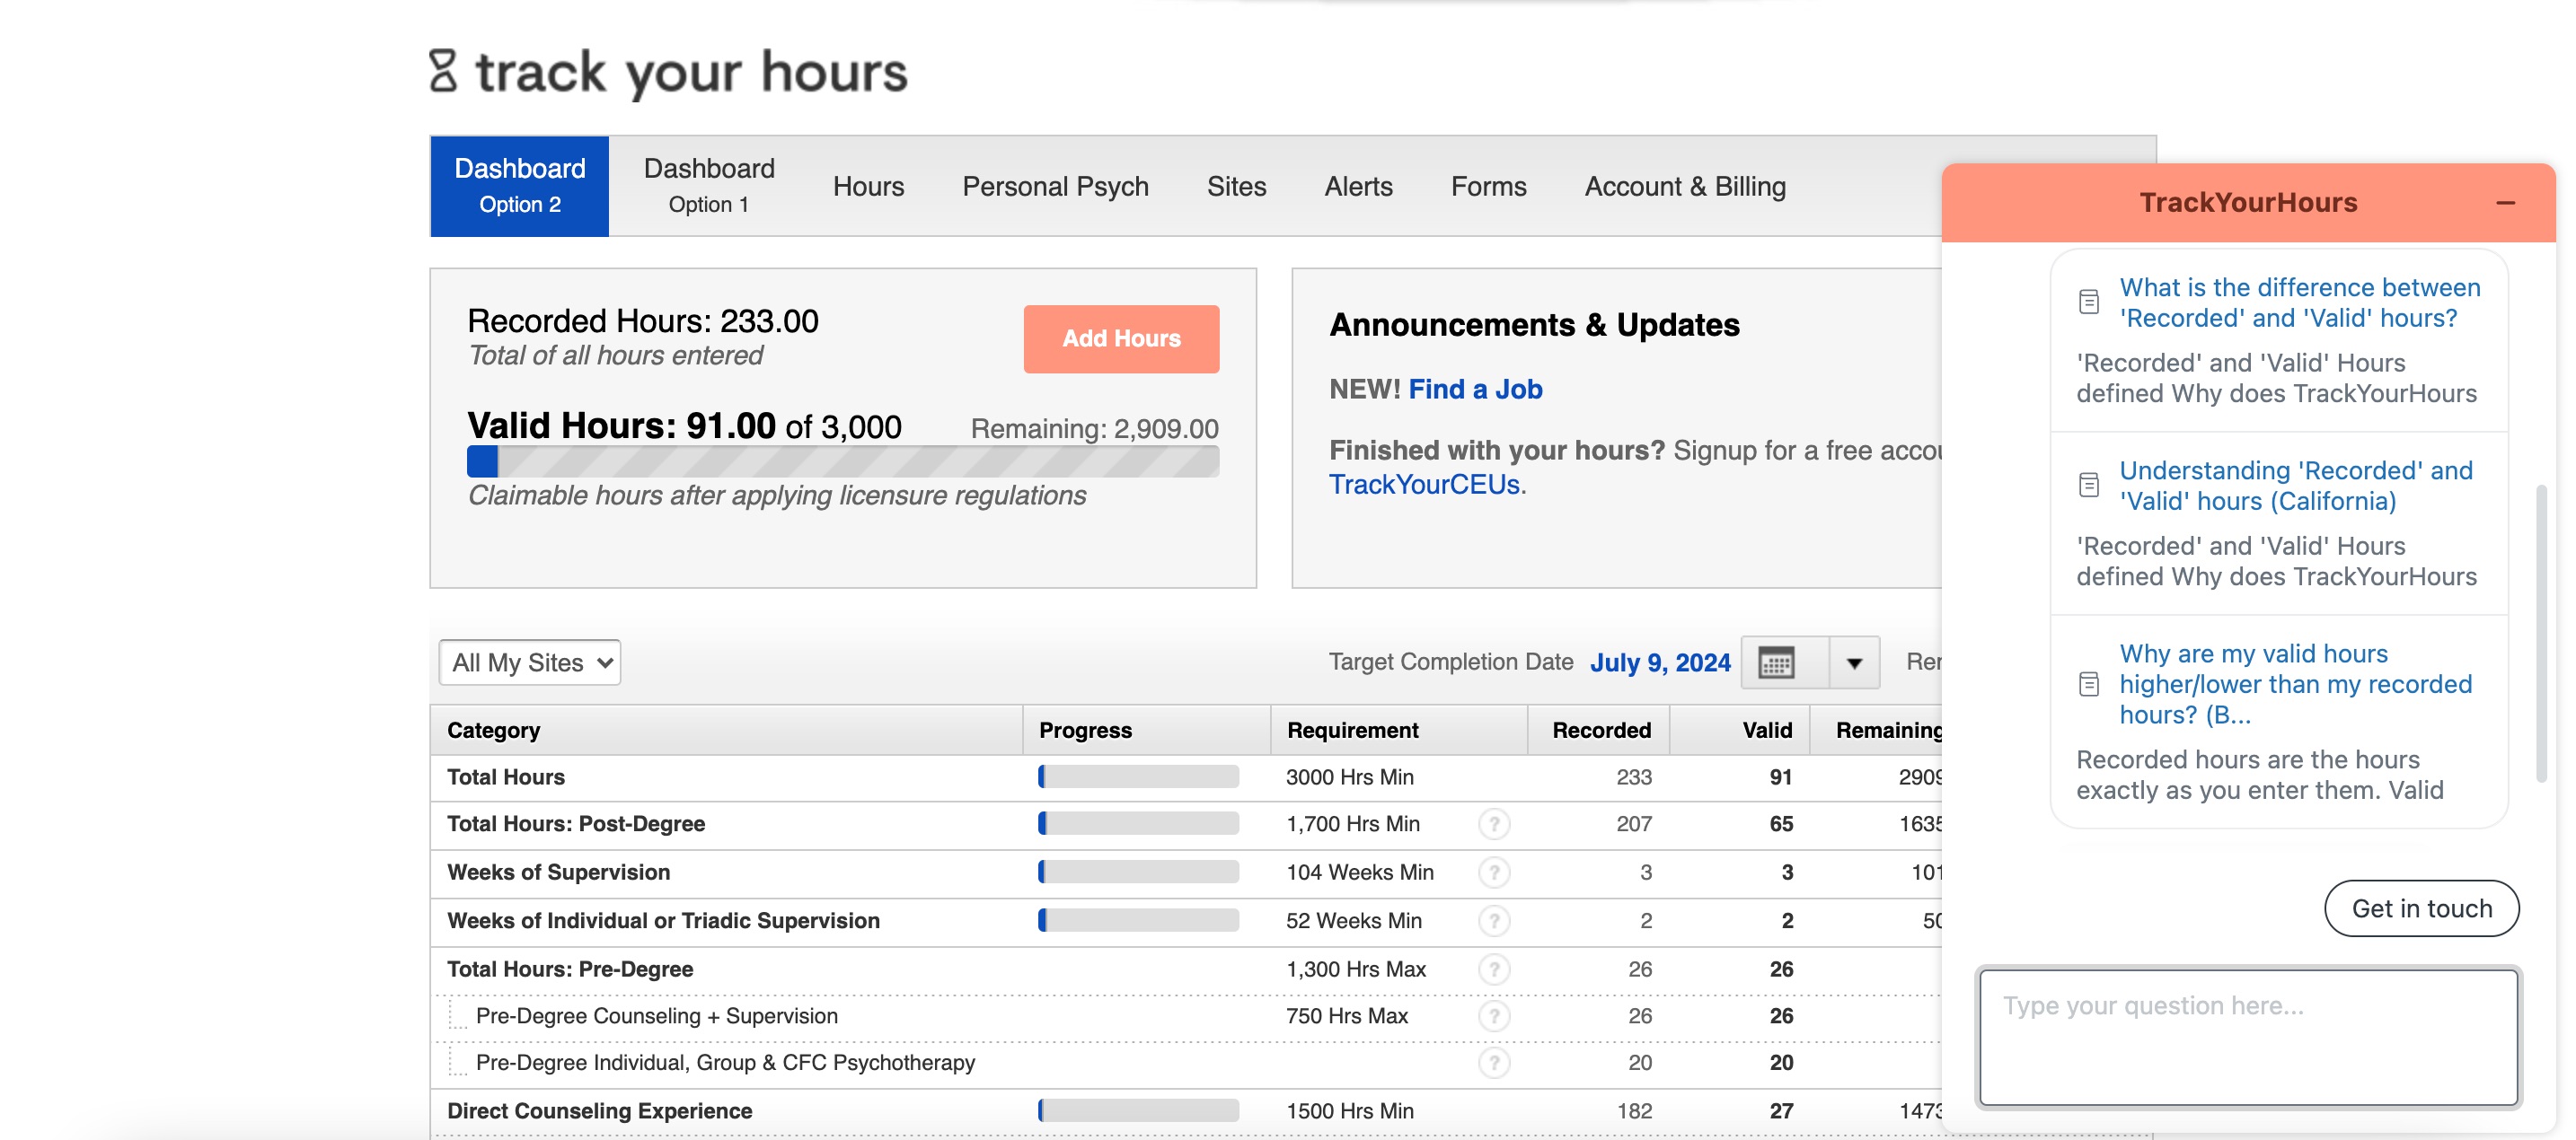Viewport: 2576px width, 1140px height.
Task: Click document icon beside California hours article
Action: tap(2088, 486)
